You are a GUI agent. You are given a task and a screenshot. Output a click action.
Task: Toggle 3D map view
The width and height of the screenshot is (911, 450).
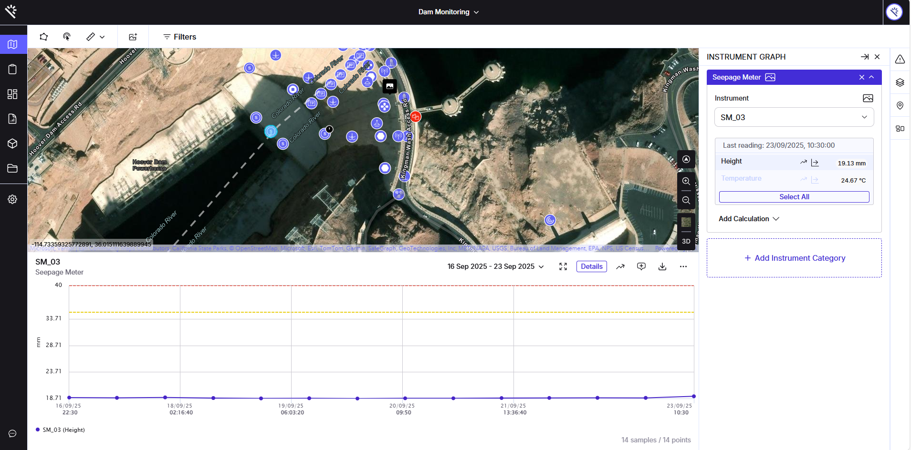click(x=686, y=241)
